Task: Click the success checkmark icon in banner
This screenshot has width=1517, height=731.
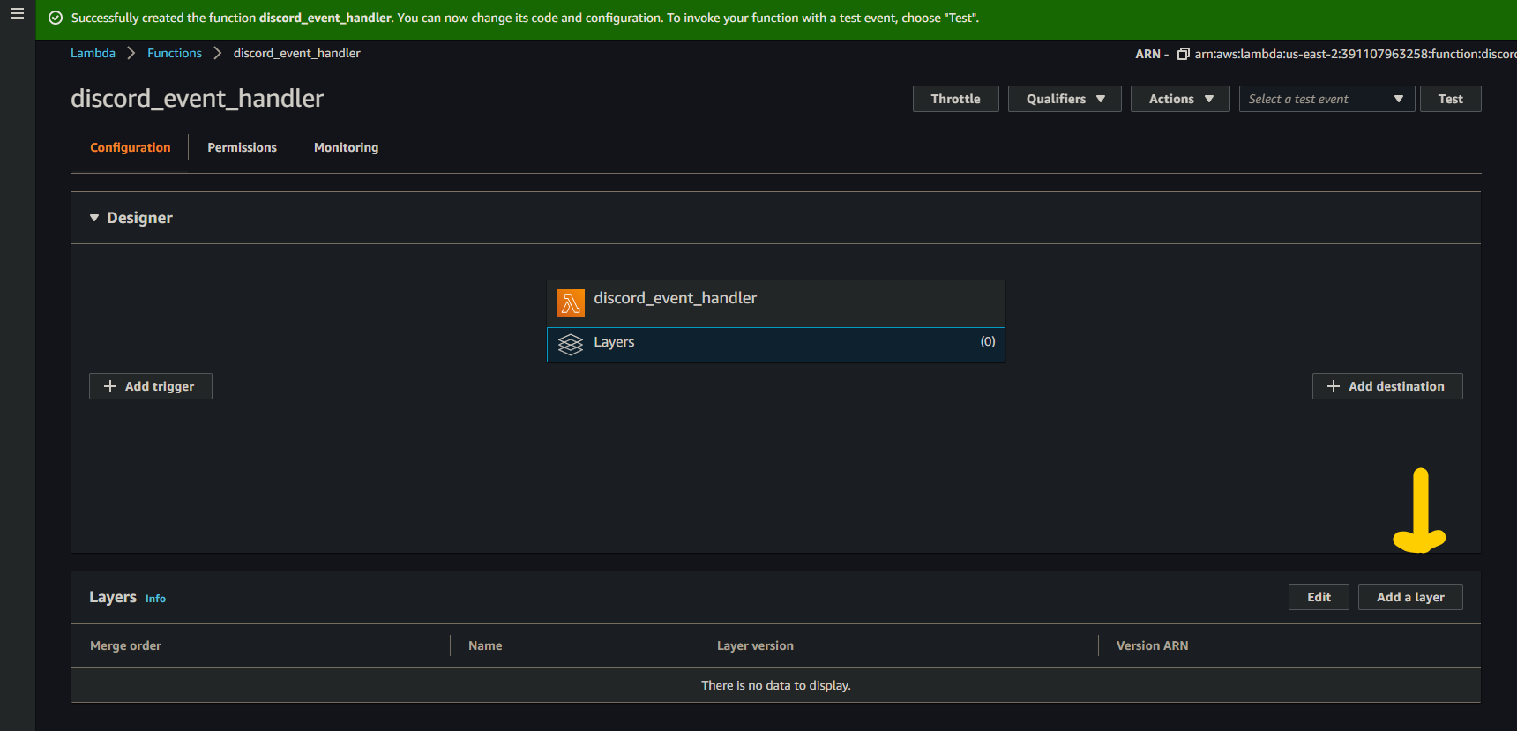Action: tap(56, 18)
